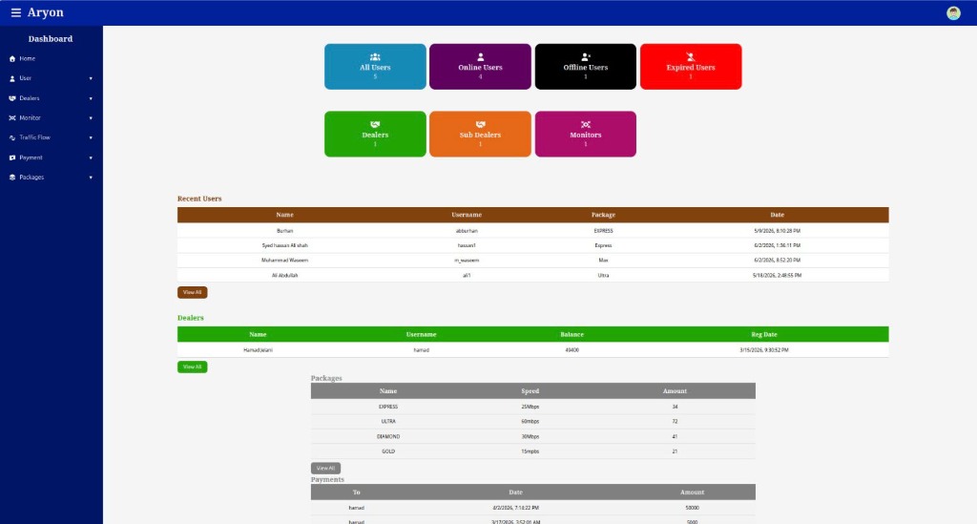Click the handshake icon on green Dealers card
The height and width of the screenshot is (524, 977).
(375, 125)
